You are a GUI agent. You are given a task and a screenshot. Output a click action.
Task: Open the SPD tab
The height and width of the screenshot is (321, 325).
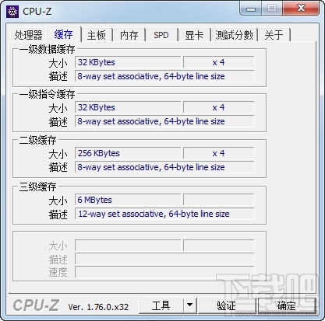(x=161, y=35)
